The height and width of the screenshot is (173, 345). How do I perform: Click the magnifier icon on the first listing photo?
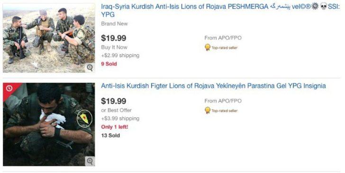pyautogui.click(x=90, y=68)
